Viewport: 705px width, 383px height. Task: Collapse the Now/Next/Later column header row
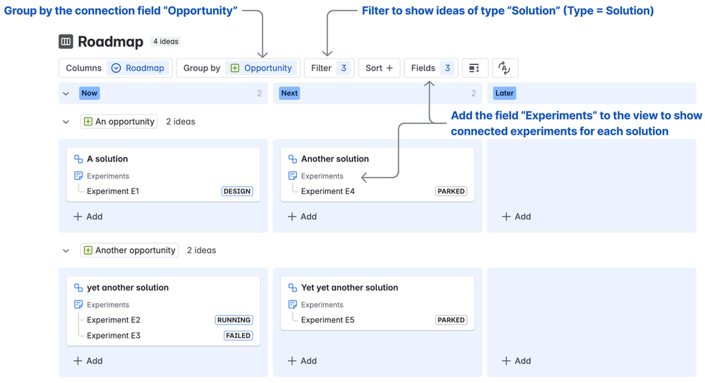tap(66, 94)
